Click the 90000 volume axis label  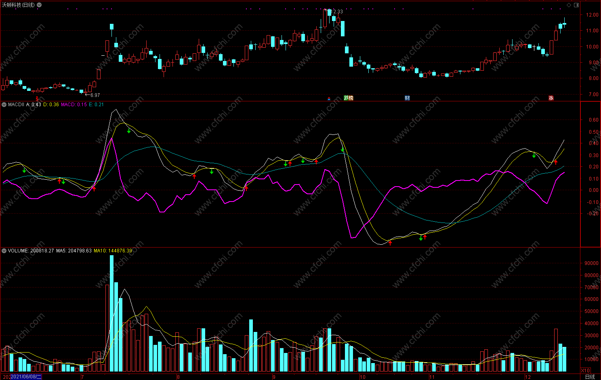tap(592, 263)
